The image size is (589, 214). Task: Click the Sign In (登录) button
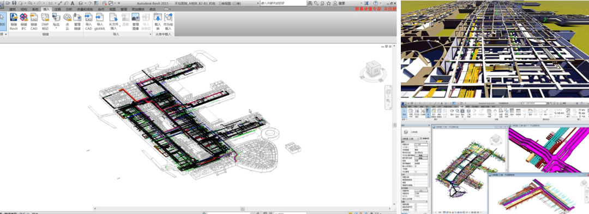click(342, 3)
